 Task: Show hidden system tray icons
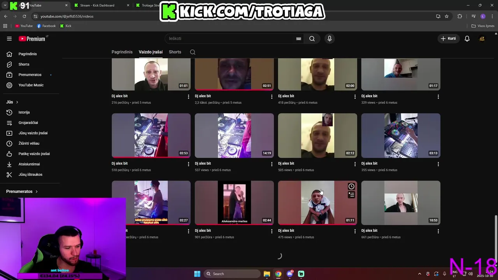[x=419, y=274]
